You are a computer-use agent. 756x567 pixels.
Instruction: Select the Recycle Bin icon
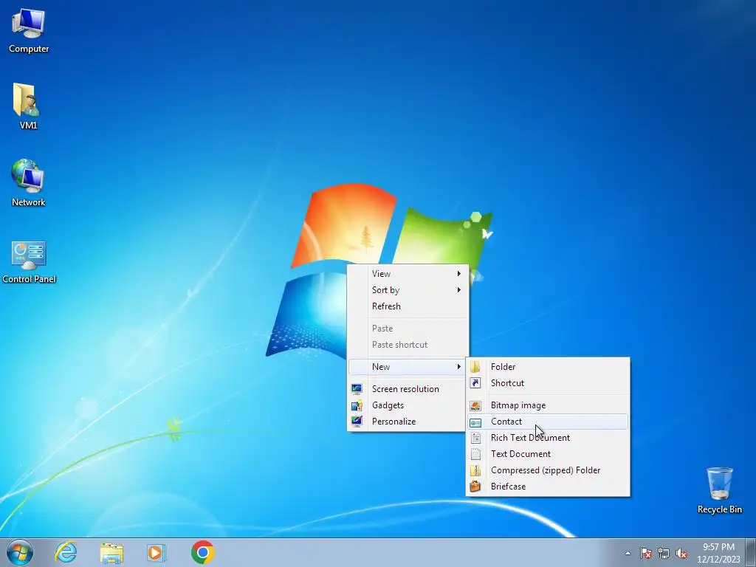coord(719,490)
